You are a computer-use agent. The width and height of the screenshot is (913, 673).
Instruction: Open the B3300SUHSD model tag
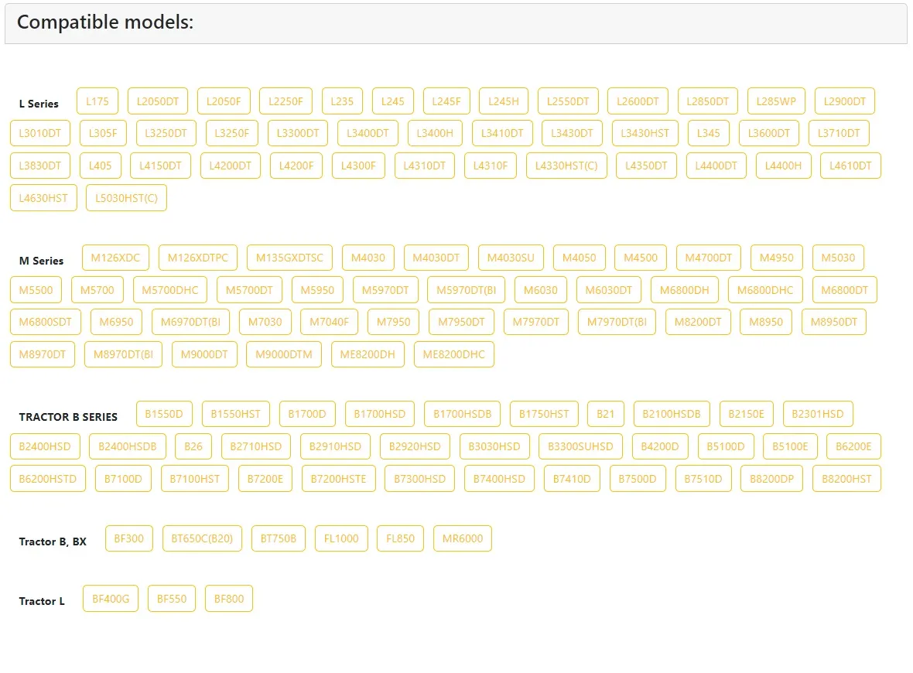click(x=580, y=446)
